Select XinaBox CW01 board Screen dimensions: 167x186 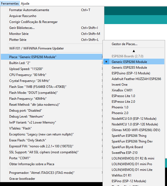coord(134,90)
